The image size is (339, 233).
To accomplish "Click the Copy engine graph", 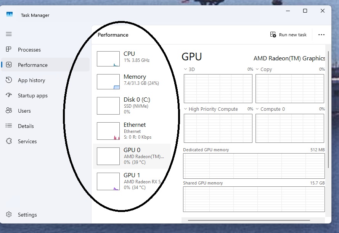I will 290,89.
